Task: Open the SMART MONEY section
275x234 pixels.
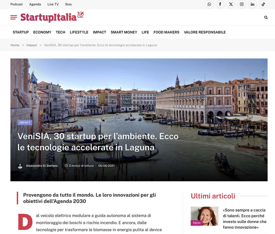Action: 124,32
